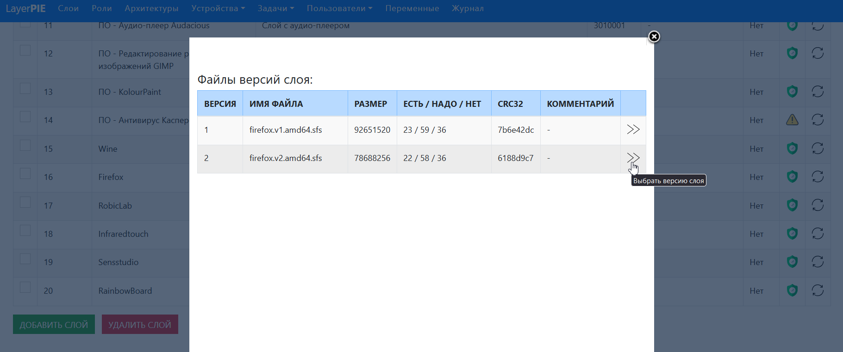Click refresh icon for row 12
Image resolution: width=843 pixels, height=352 pixels.
[x=818, y=53]
